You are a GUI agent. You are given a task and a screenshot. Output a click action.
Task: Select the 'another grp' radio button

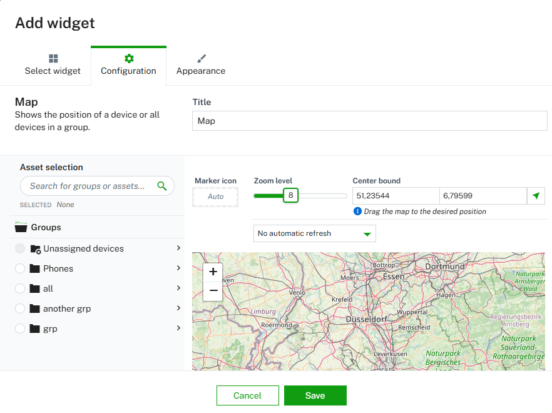(20, 308)
